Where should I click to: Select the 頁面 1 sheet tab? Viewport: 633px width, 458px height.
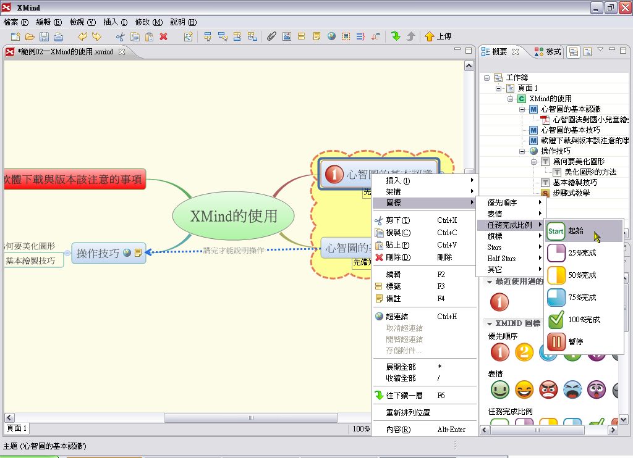click(x=17, y=428)
